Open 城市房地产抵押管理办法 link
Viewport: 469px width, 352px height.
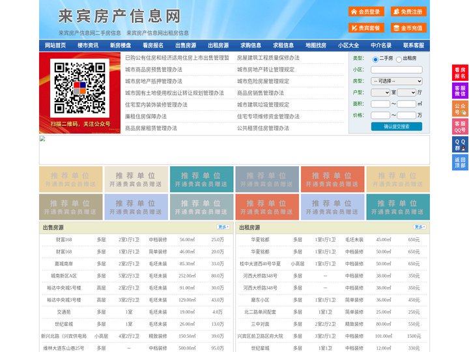click(x=154, y=81)
